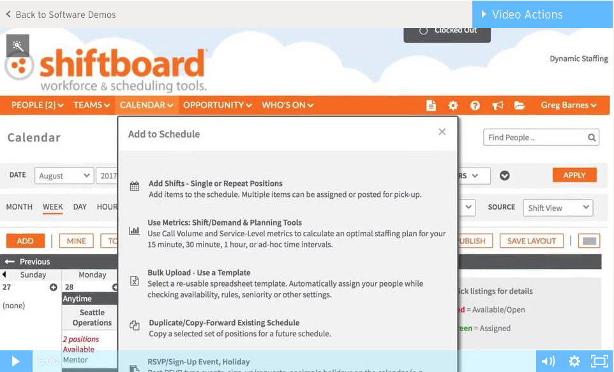Switch to HOUR calendar view
This screenshot has width=614, height=372.
pyautogui.click(x=107, y=207)
